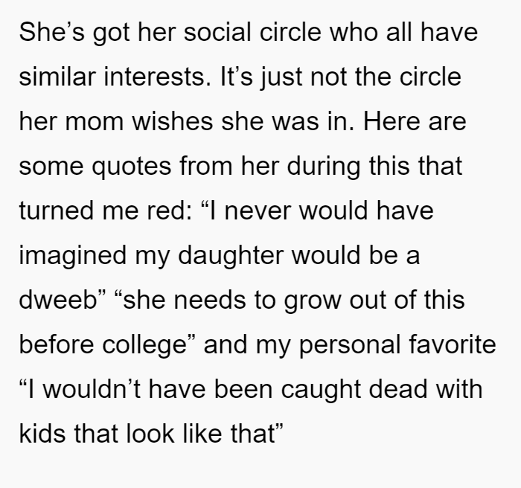Click the word "favorite" at line end

pyautogui.click(x=453, y=344)
